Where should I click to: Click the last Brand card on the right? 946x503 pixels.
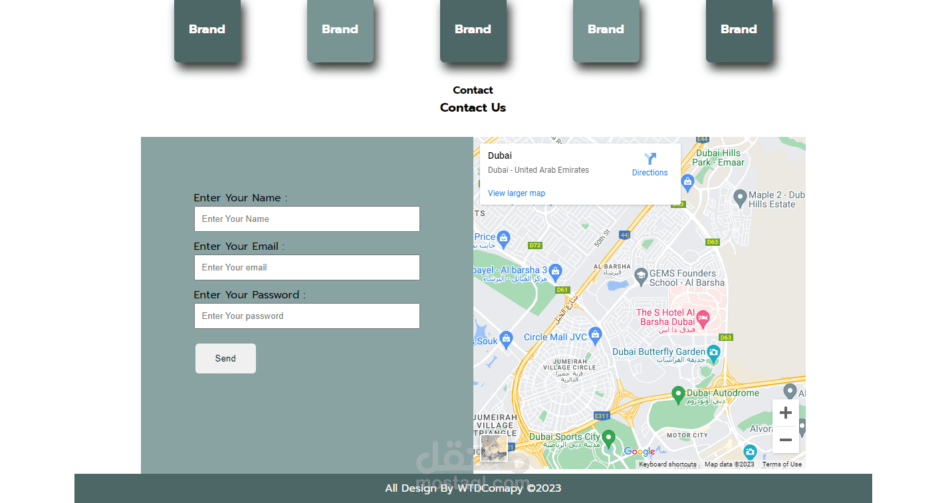739,31
